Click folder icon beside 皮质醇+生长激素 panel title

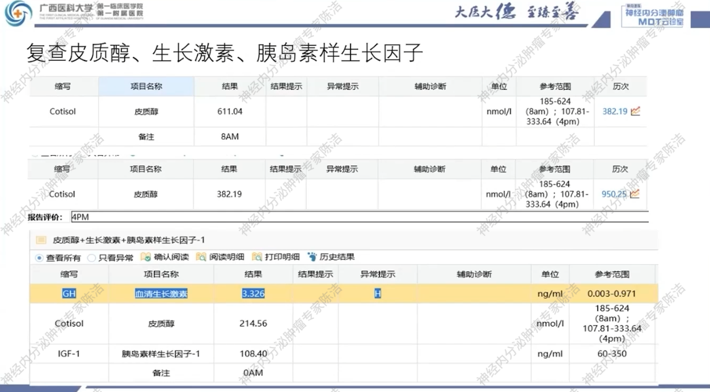click(x=41, y=240)
